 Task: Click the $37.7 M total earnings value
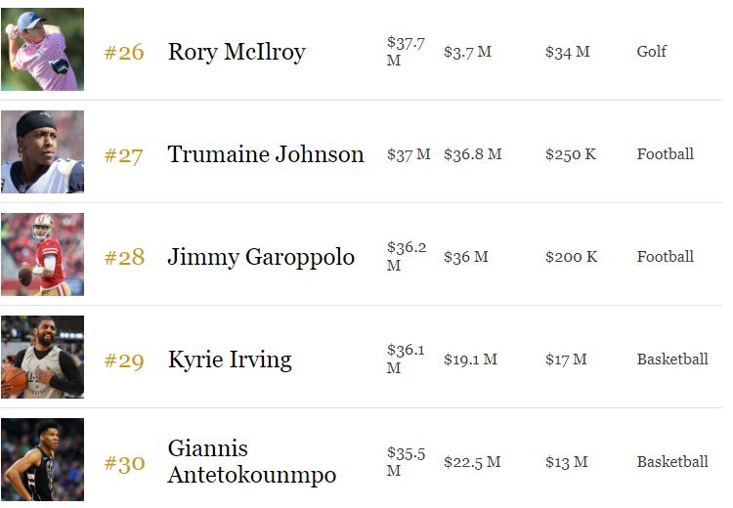pos(406,52)
